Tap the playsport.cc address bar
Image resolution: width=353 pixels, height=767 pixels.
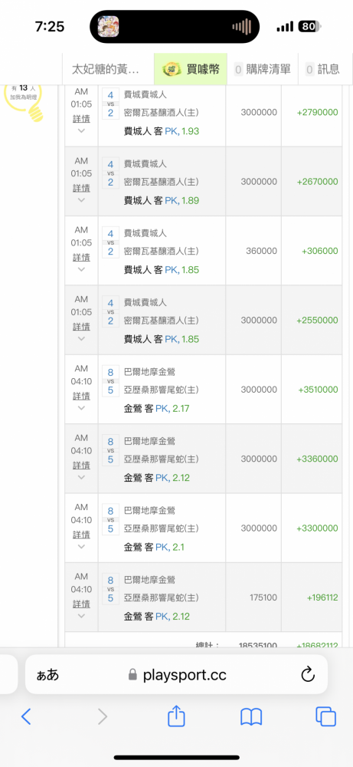pos(176,676)
